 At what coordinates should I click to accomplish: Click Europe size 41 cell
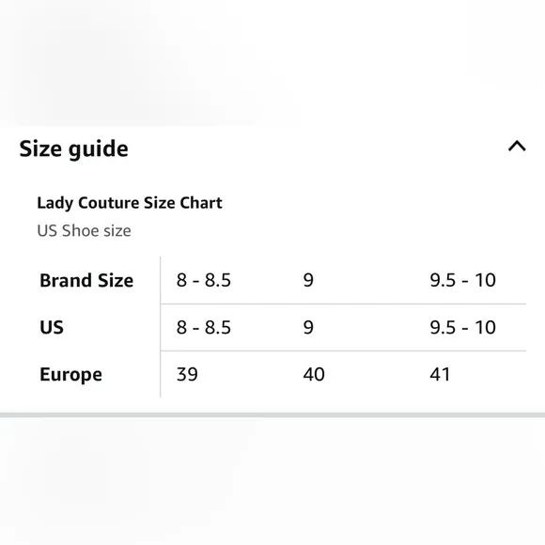click(440, 375)
